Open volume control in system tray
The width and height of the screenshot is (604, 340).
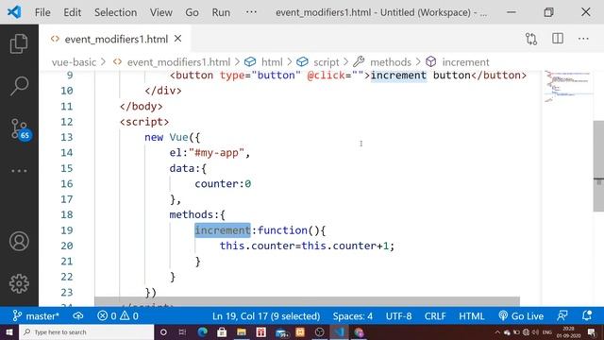(x=535, y=331)
